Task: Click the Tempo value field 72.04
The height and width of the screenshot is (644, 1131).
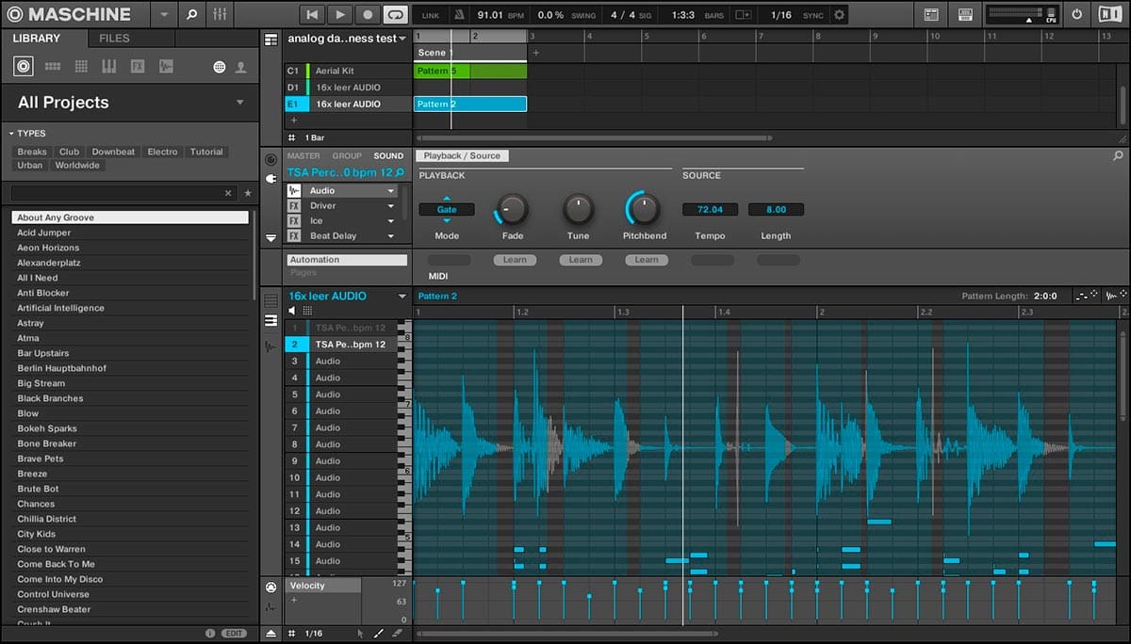Action: (x=711, y=209)
